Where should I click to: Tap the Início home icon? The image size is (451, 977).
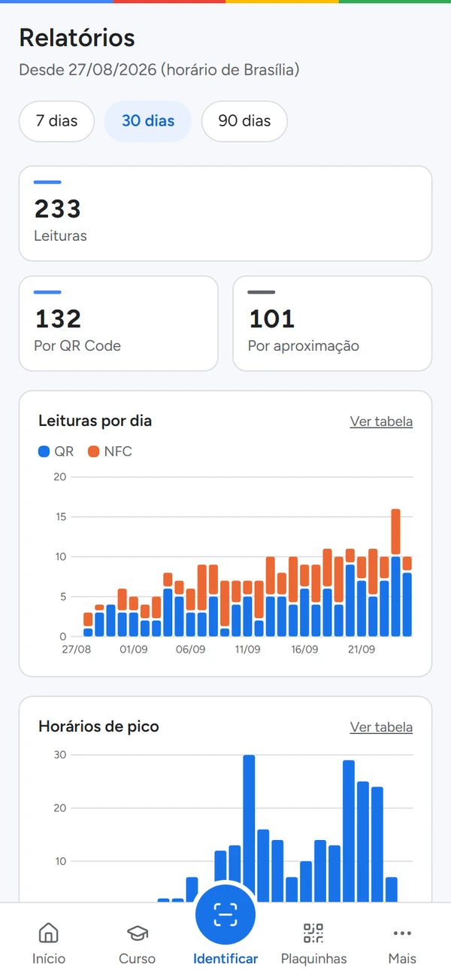click(x=48, y=933)
